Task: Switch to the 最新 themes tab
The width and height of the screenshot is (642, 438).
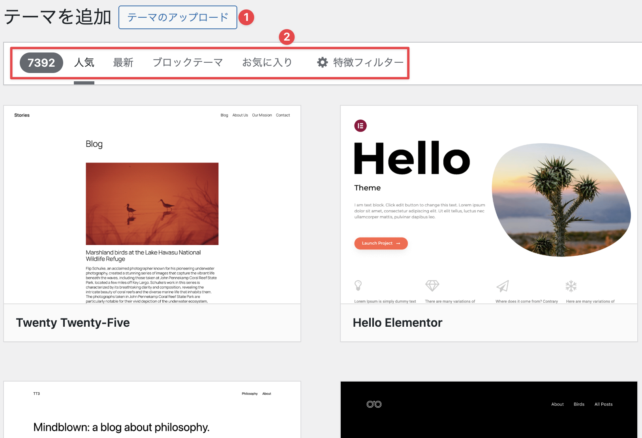Action: 123,63
